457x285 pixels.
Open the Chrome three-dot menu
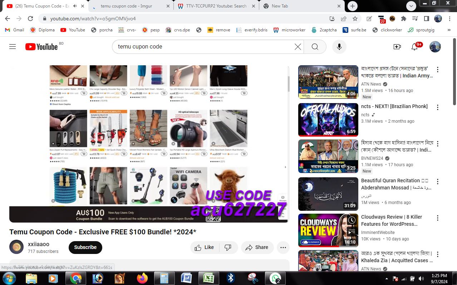(x=449, y=19)
